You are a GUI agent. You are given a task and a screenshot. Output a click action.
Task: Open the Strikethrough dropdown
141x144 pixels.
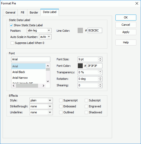pos(41,106)
